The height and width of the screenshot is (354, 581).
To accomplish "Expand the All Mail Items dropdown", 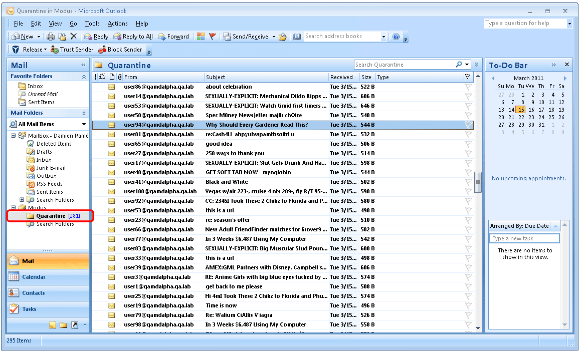I will click(84, 124).
